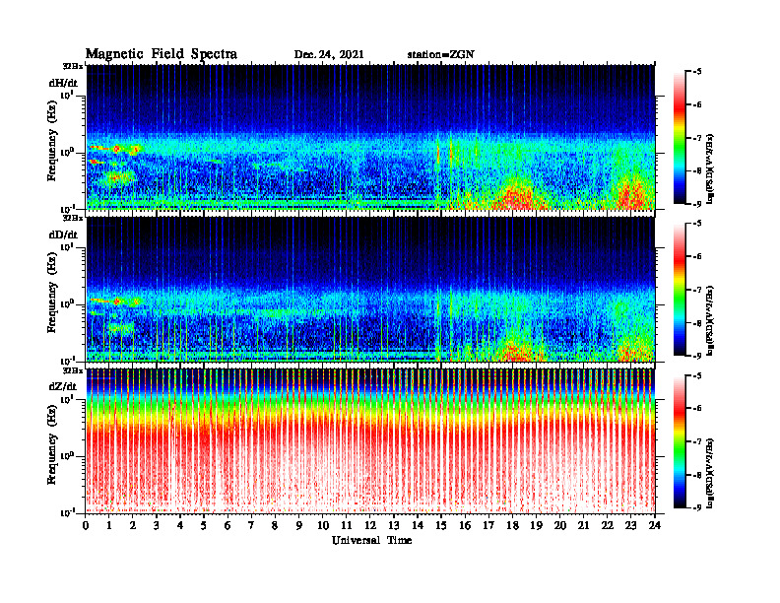
Task: Click hour "5" on the Universal Time axis
Action: (204, 525)
